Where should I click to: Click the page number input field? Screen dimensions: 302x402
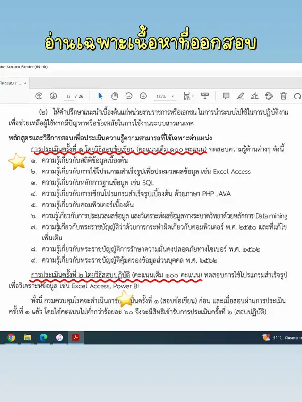tap(69, 96)
